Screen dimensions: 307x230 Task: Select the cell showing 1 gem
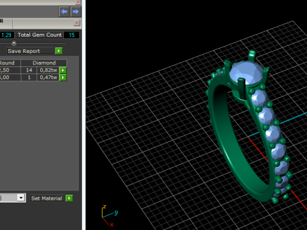(29, 77)
